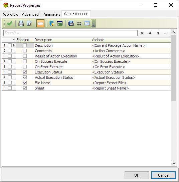Click the columns list toolbar icon
This screenshot has height=182, width=179.
[x=79, y=24]
